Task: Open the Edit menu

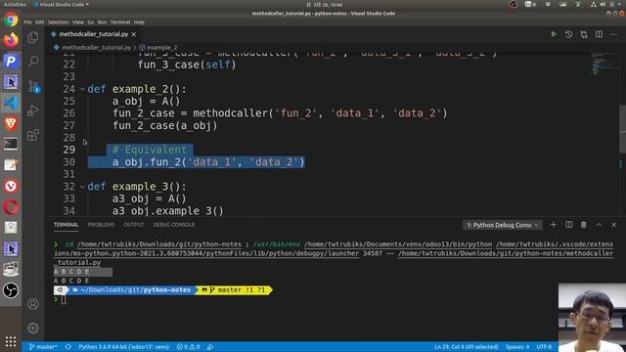Action: tap(39, 22)
